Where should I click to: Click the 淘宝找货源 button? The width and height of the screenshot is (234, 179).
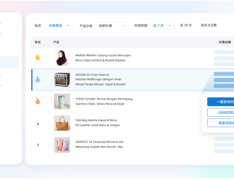click(x=220, y=123)
